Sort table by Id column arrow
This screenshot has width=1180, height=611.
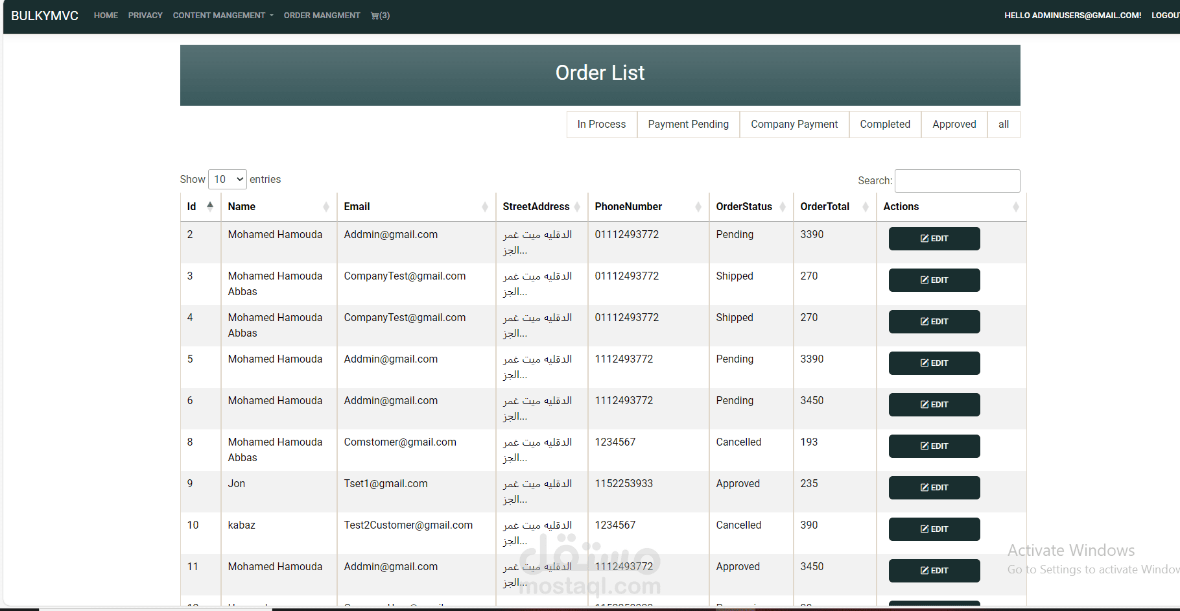[x=209, y=206]
